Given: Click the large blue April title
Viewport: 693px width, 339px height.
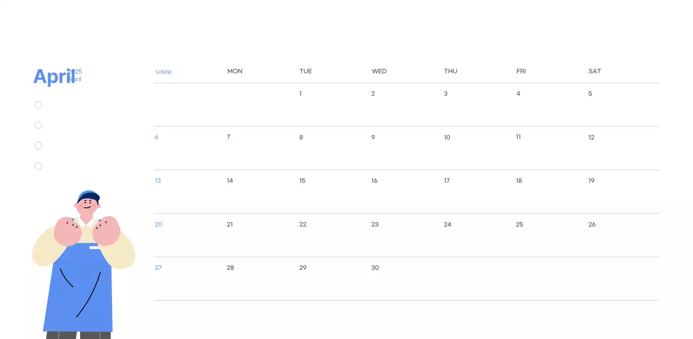Looking at the screenshot, I should click(x=53, y=77).
